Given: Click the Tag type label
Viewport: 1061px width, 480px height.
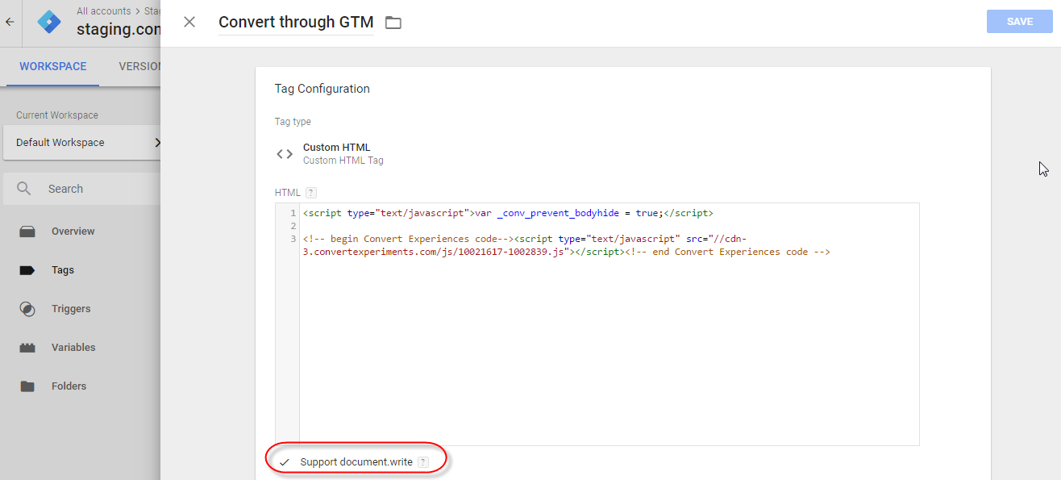Looking at the screenshot, I should pyautogui.click(x=293, y=122).
